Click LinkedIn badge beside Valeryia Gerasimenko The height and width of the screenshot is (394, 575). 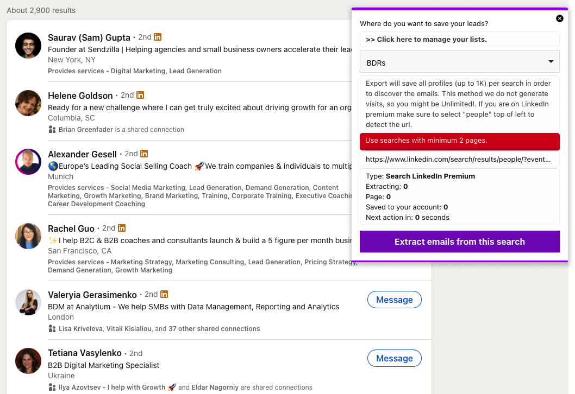(x=164, y=295)
